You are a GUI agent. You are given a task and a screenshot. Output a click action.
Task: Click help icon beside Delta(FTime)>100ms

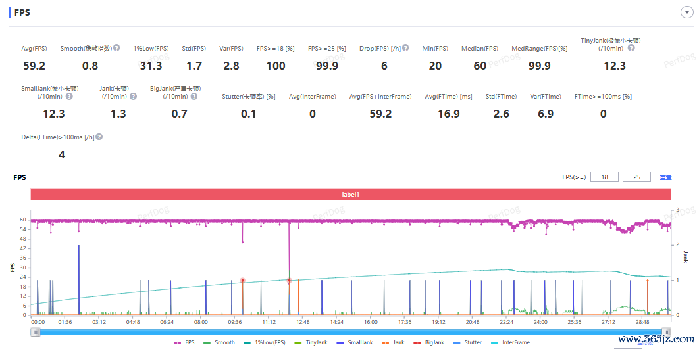tap(99, 137)
